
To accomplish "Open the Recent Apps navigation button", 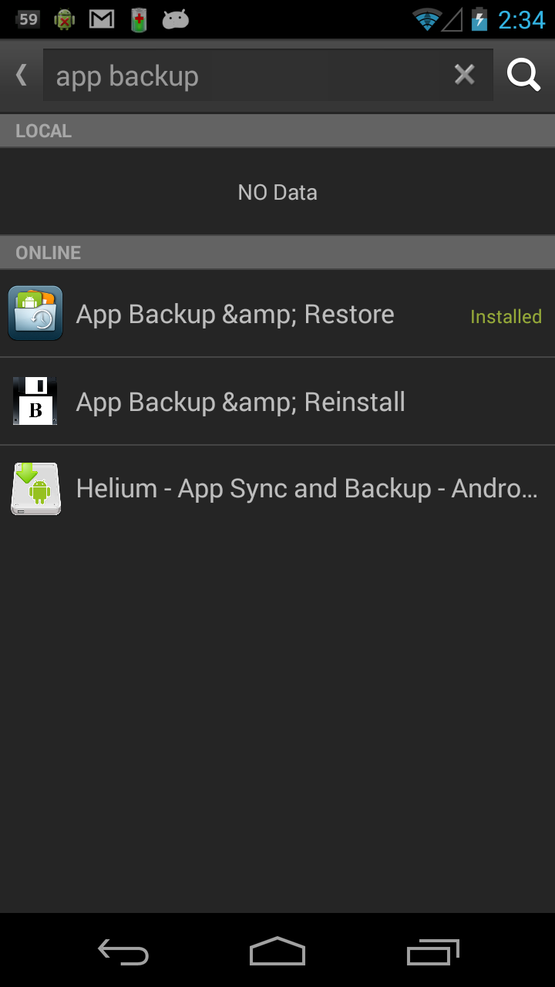I will pos(432,952).
